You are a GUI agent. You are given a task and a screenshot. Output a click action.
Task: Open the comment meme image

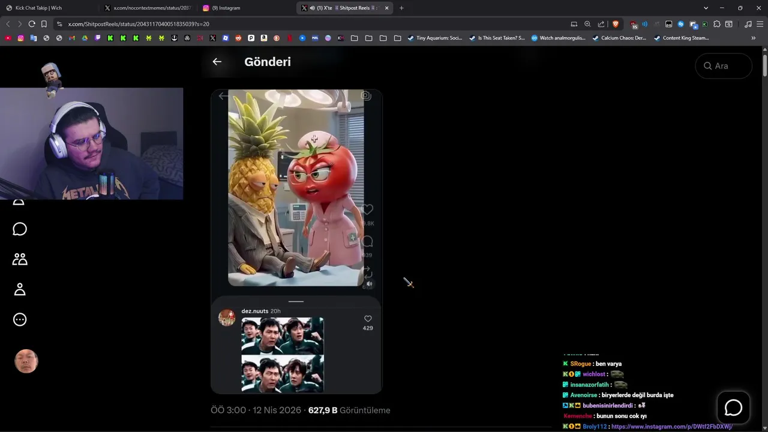[283, 354]
